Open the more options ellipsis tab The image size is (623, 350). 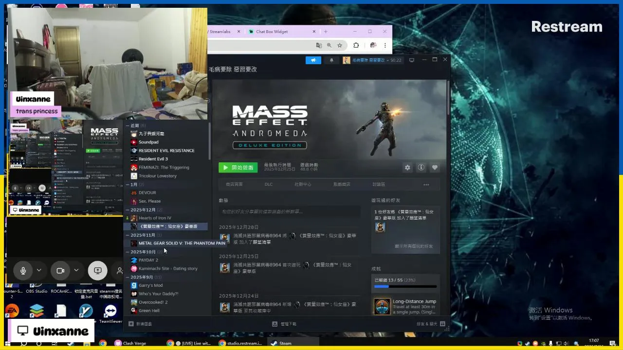[x=426, y=185]
